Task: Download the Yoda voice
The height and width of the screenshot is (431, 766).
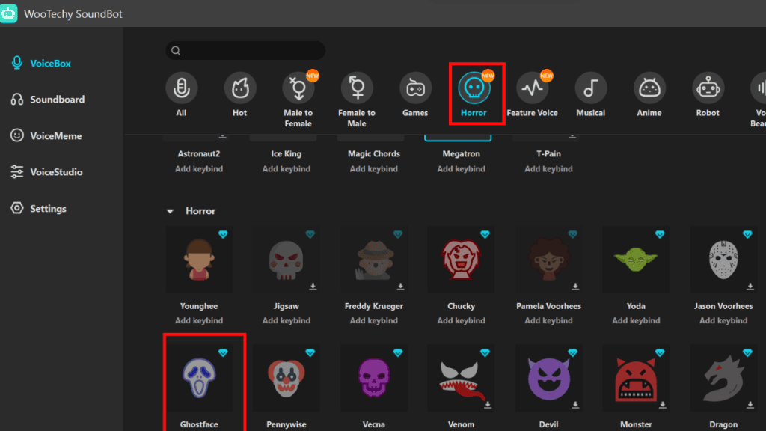Action: coord(661,284)
